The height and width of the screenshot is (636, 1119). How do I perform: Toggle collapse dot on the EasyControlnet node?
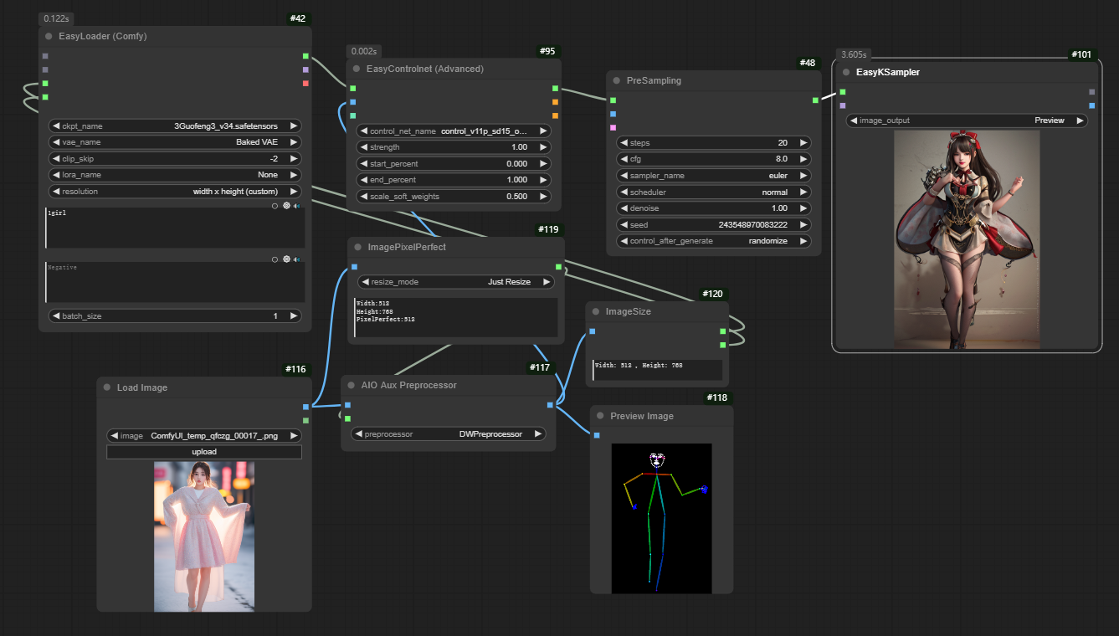357,69
